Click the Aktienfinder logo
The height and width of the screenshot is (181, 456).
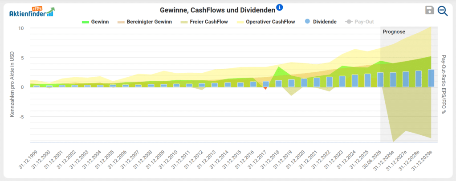point(32,11)
